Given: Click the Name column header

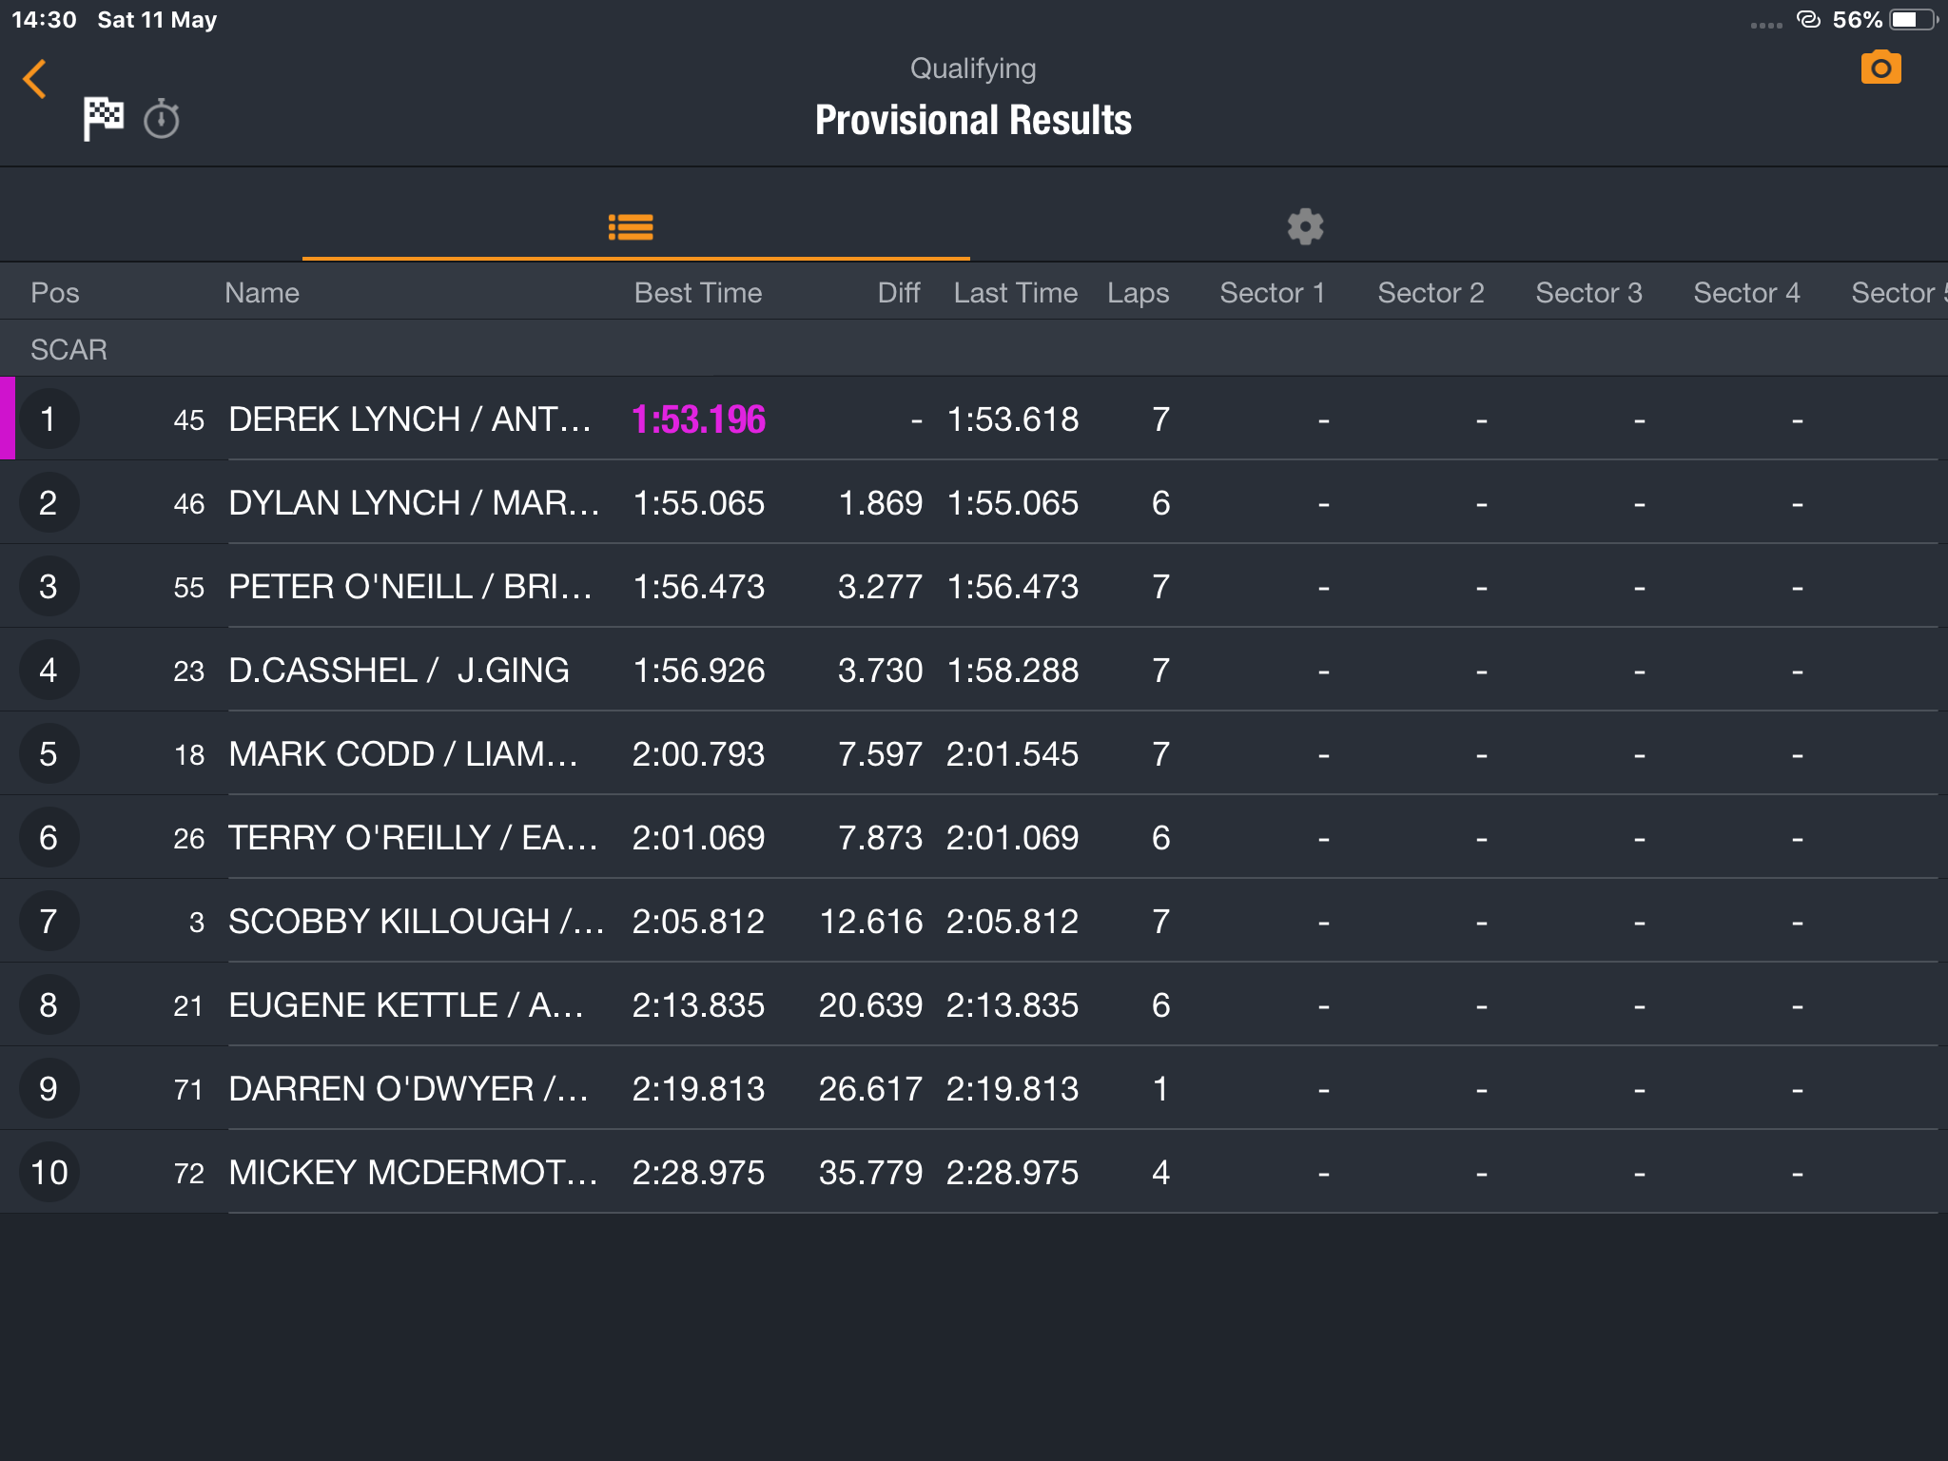Looking at the screenshot, I should pos(262,293).
